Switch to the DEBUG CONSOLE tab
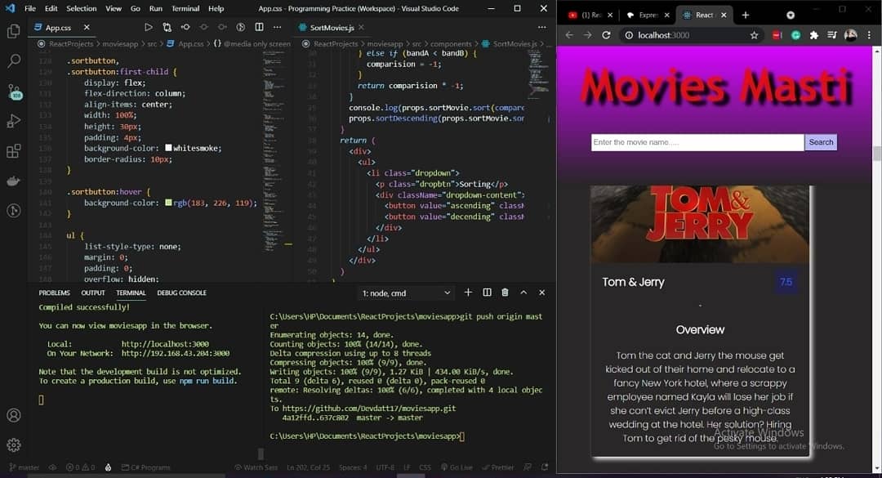Viewport: 882px width, 478px height. (x=181, y=293)
